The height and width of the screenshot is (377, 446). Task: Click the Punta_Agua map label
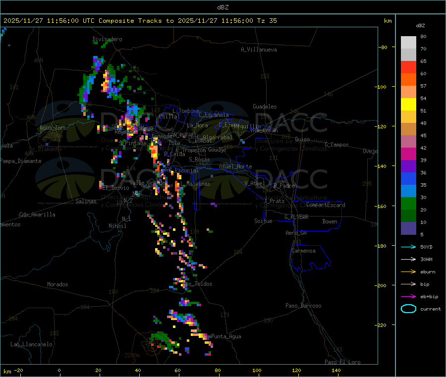(226, 337)
